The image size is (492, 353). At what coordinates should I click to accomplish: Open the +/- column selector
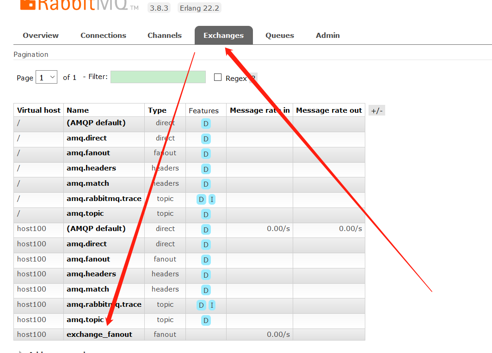coord(377,110)
